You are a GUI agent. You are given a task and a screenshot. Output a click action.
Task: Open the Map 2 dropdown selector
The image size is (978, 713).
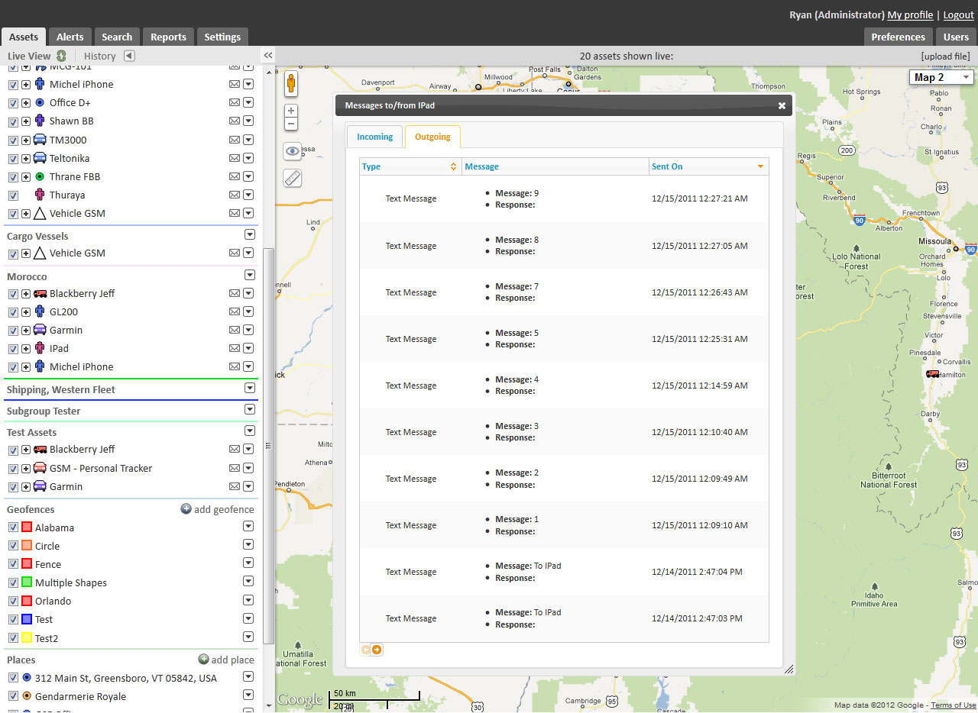click(x=941, y=77)
